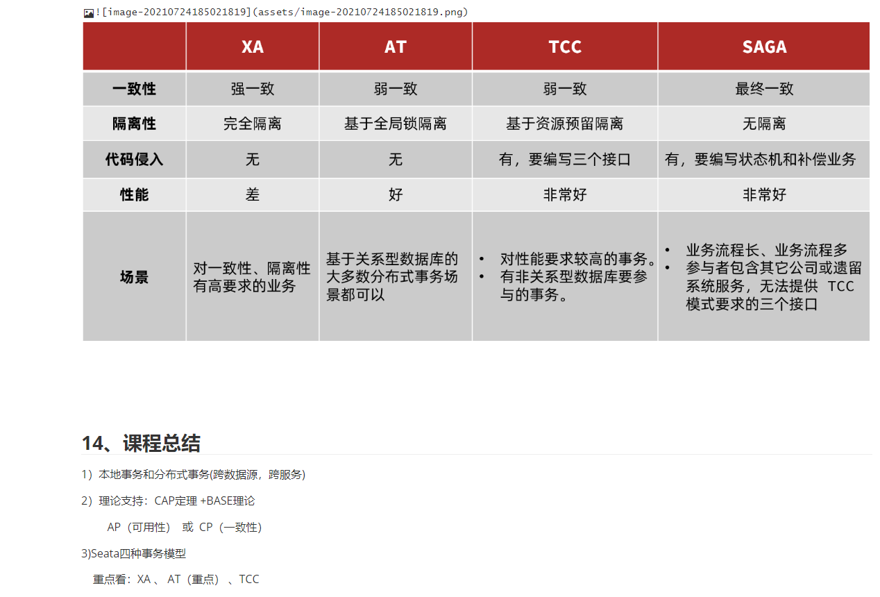Click the 最终一致 cell under SAGA

764,89
